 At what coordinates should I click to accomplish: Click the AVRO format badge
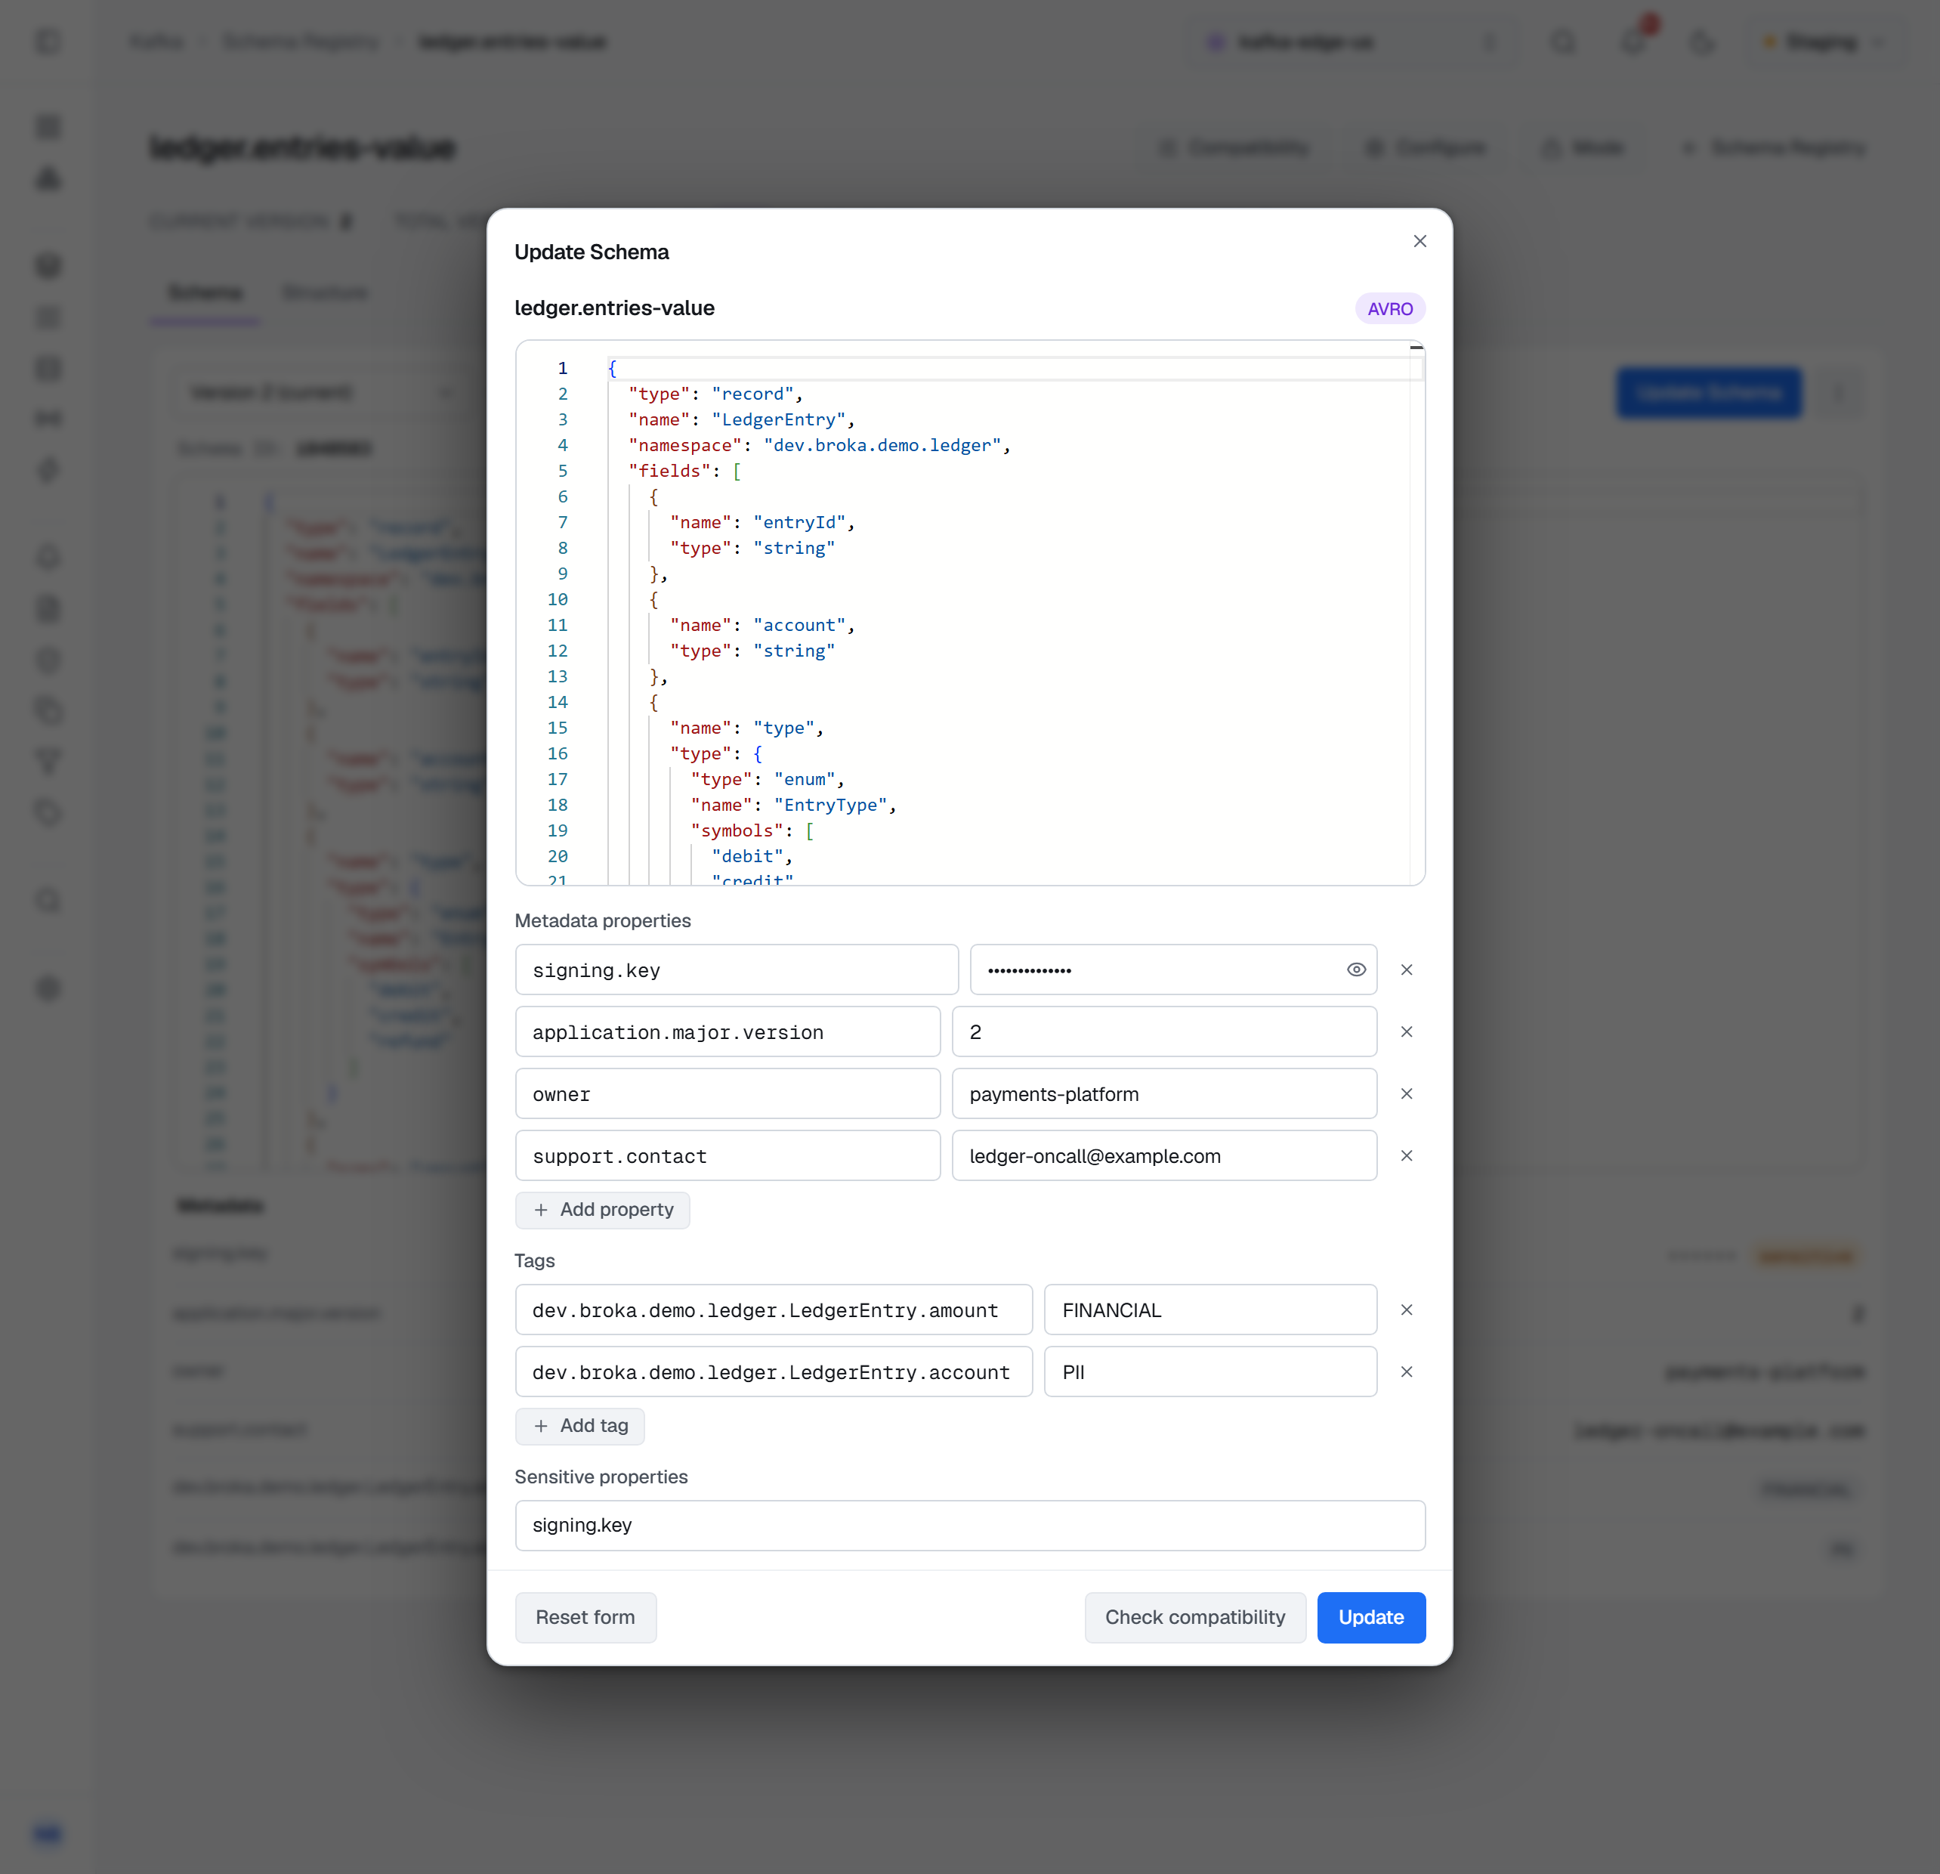click(x=1390, y=309)
